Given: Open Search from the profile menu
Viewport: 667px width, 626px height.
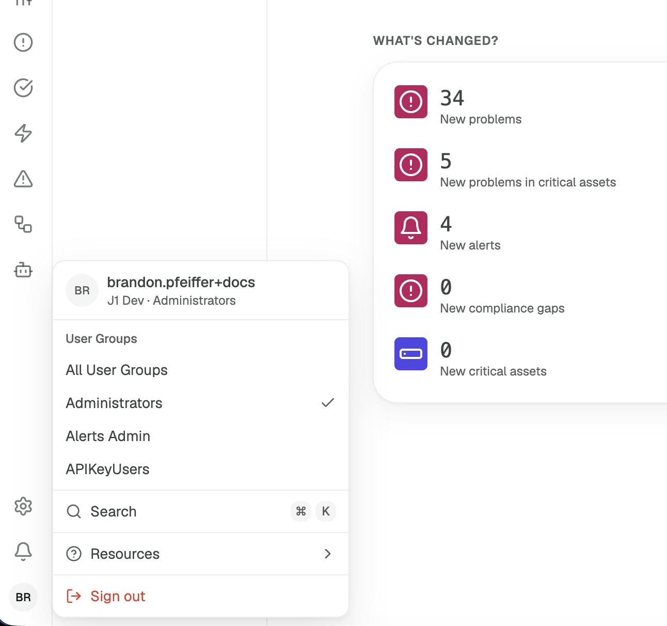Looking at the screenshot, I should (201, 511).
